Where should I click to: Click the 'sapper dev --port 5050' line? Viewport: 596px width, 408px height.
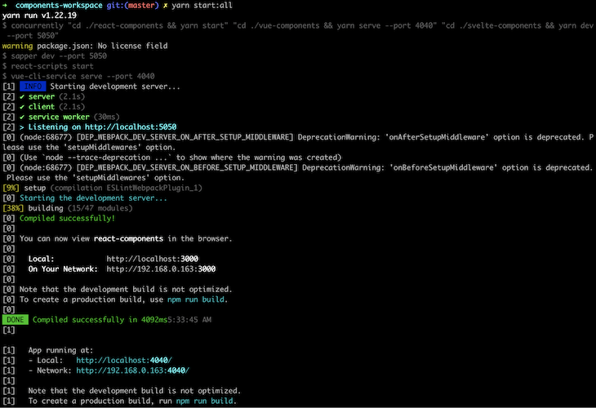(55, 55)
